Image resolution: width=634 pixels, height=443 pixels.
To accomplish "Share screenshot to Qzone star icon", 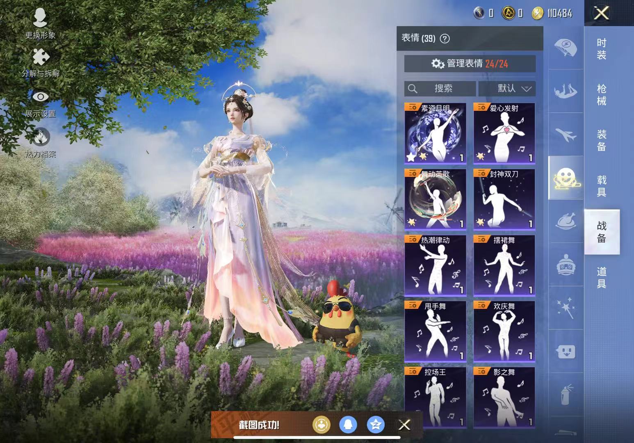I will point(375,425).
